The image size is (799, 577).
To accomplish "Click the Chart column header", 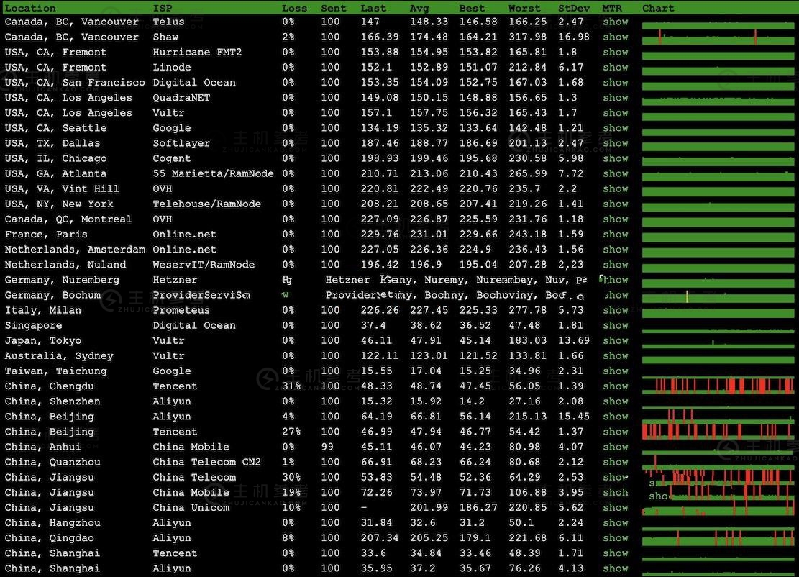I will [658, 8].
